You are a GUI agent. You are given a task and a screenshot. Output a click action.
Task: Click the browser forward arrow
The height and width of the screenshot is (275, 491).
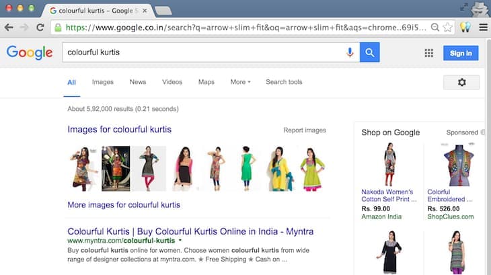(x=24, y=28)
